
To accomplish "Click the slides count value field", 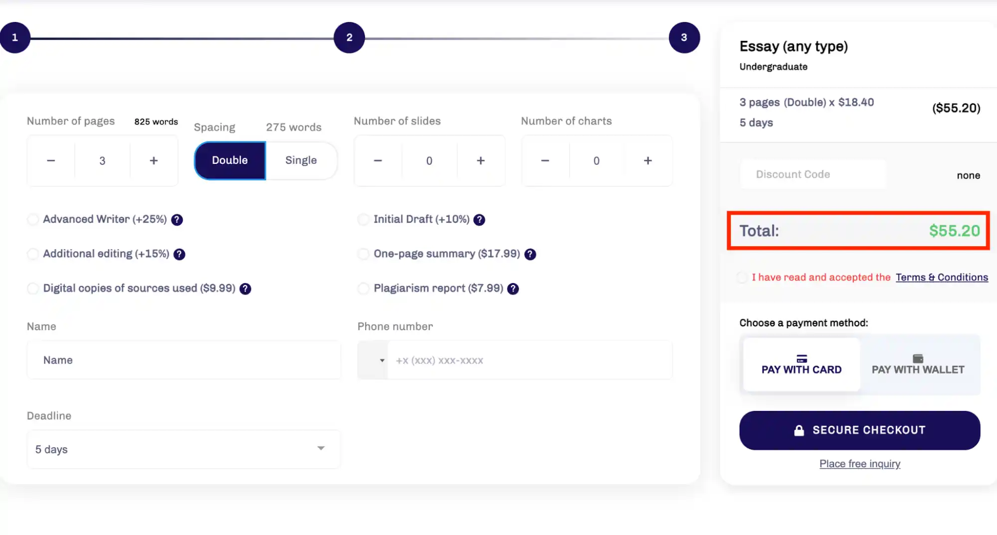I will pyautogui.click(x=429, y=160).
